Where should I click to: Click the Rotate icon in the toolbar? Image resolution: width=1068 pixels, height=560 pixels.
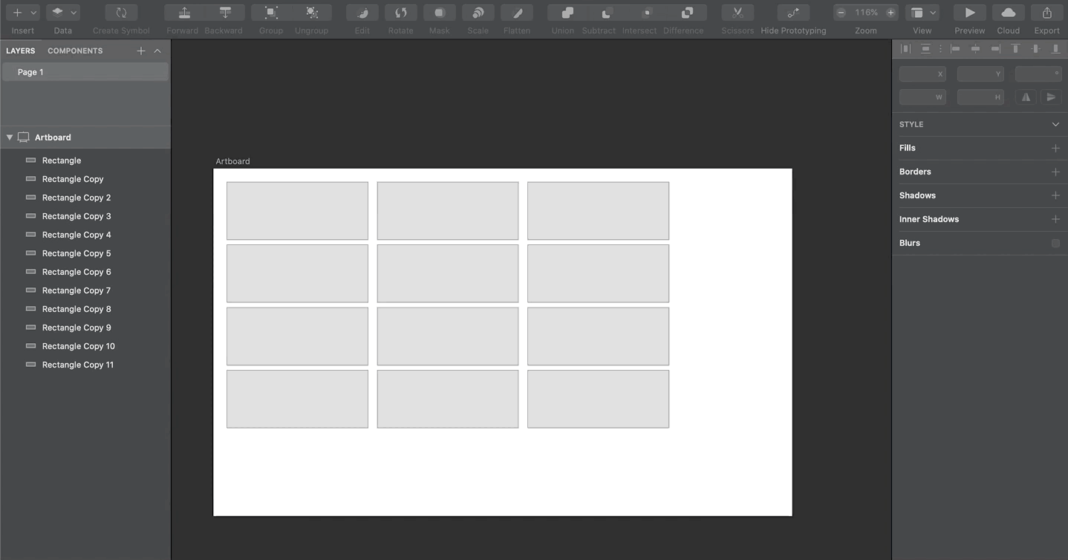point(400,13)
